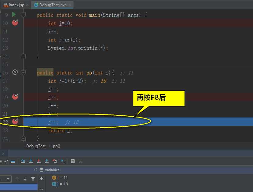This screenshot has width=253, height=192.
Task: Click the Drop Frame button
Action: point(55,161)
